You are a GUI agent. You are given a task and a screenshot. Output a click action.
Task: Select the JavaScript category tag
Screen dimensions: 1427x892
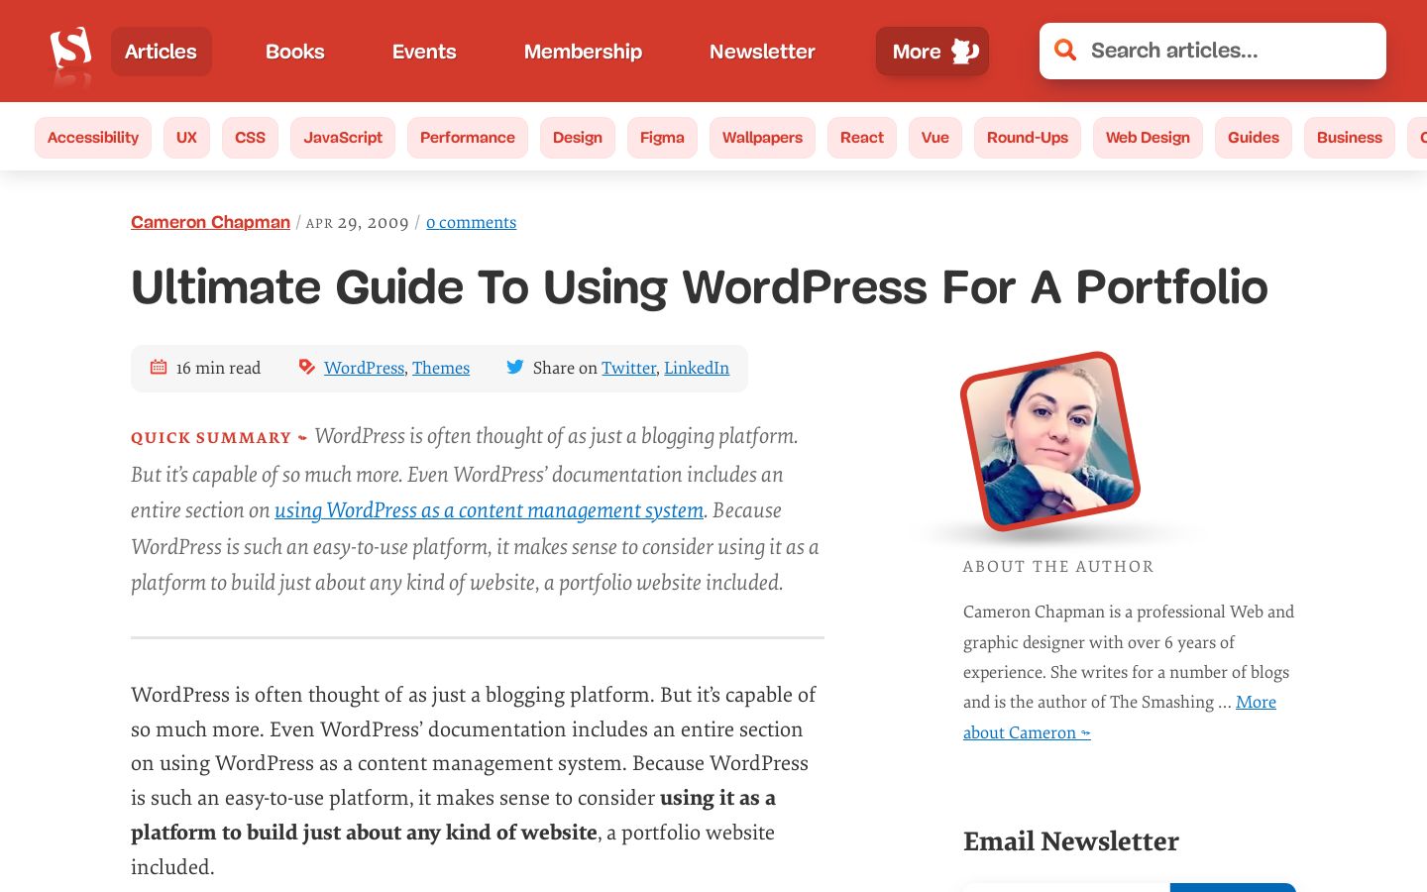coord(343,138)
